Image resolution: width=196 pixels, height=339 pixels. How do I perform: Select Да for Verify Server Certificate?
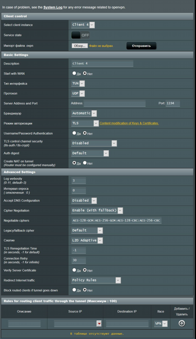(74, 270)
